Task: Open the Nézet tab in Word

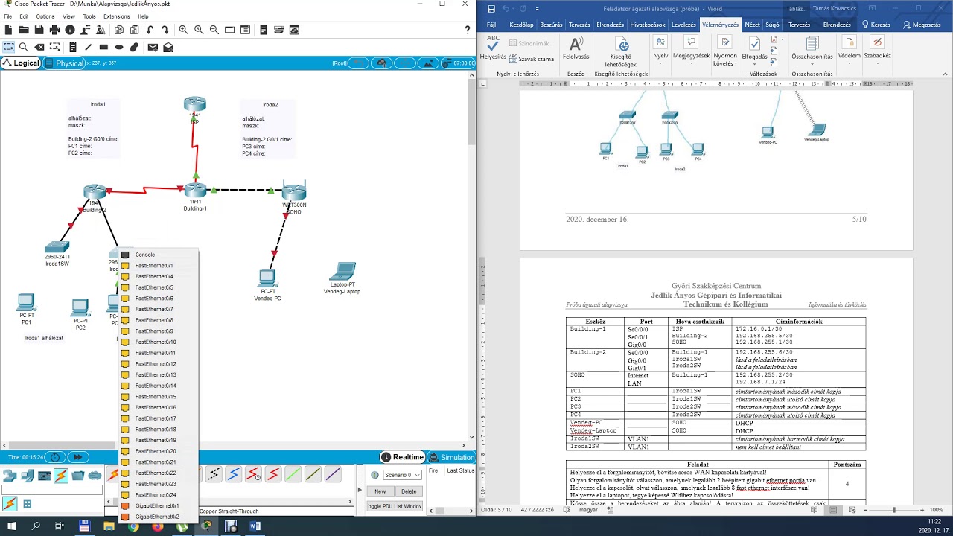Action: click(x=753, y=25)
